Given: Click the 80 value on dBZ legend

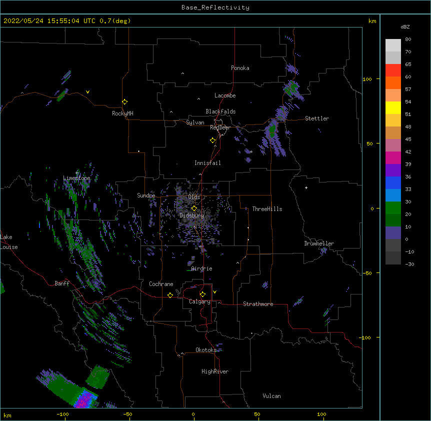Looking at the screenshot, I should pos(408,39).
